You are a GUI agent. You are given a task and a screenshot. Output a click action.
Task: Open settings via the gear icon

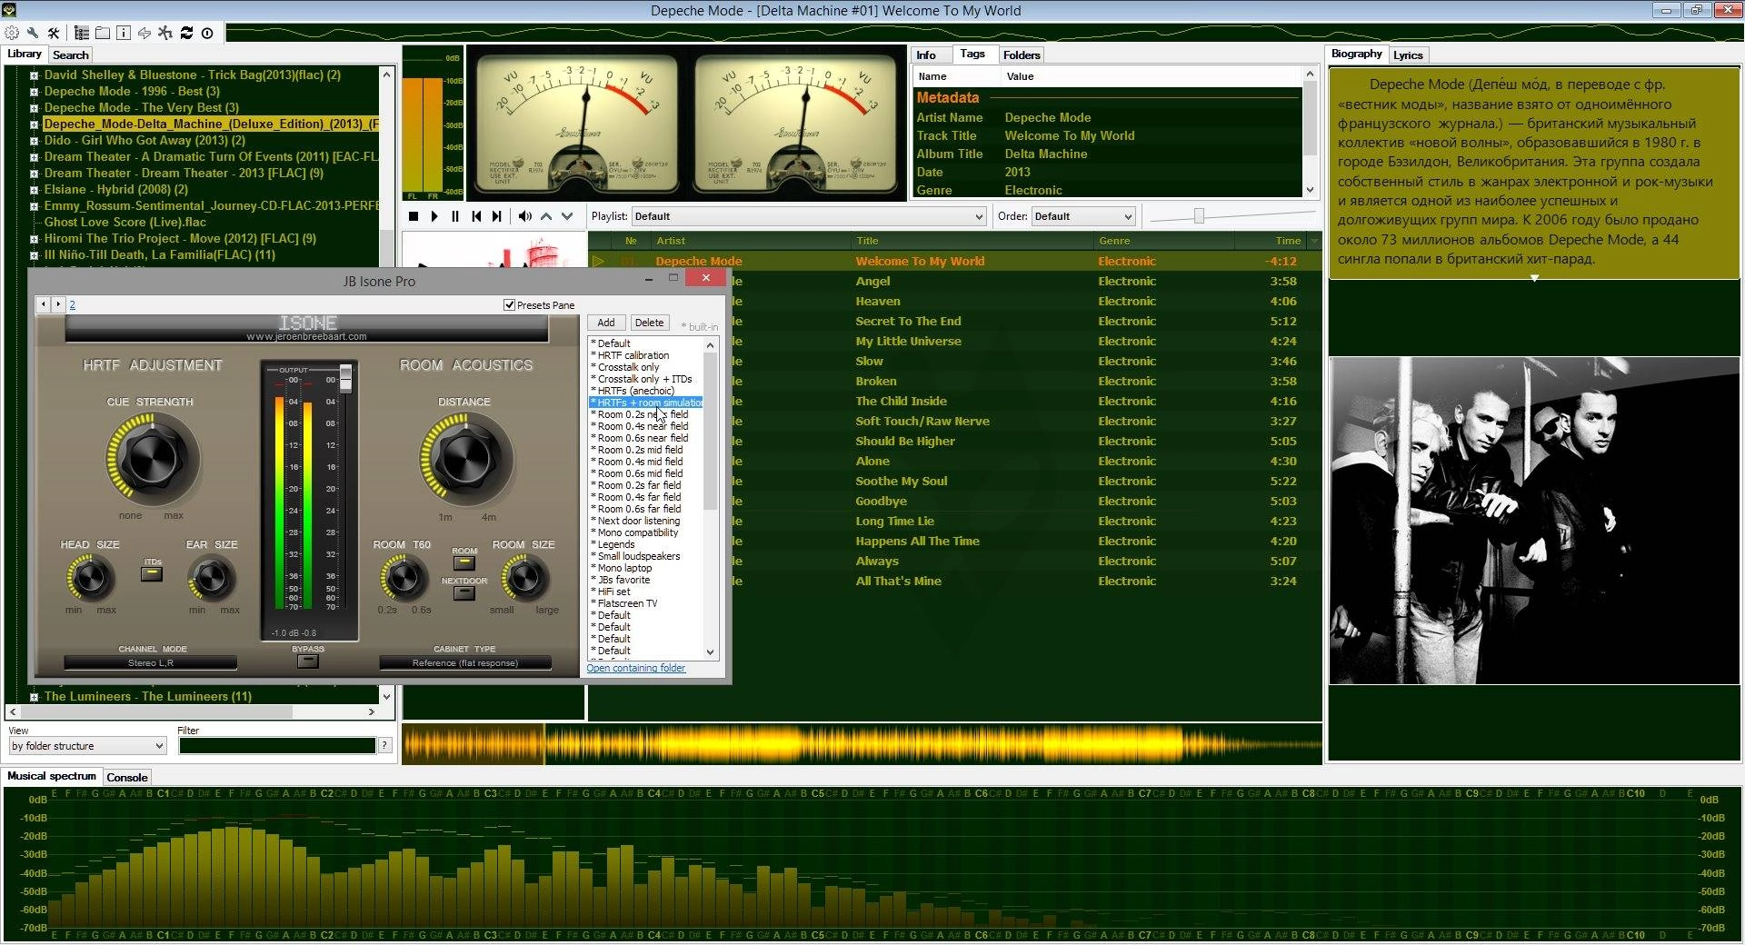(12, 33)
